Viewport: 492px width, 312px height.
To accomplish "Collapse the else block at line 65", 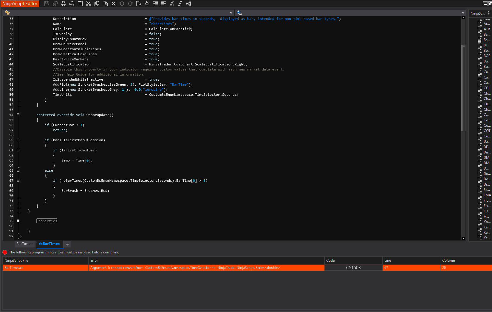I will tap(18, 170).
